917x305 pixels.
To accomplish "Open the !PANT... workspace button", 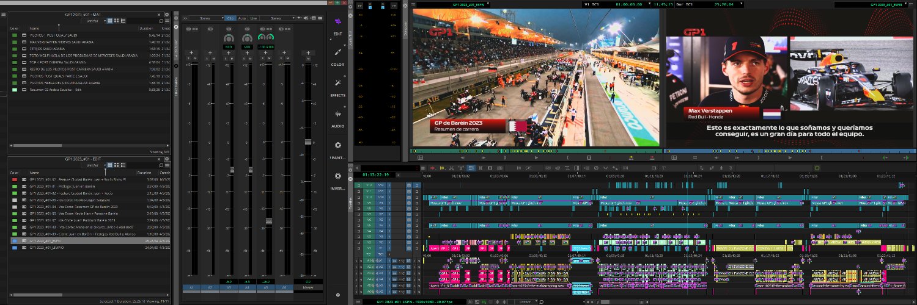I will pos(337,150).
